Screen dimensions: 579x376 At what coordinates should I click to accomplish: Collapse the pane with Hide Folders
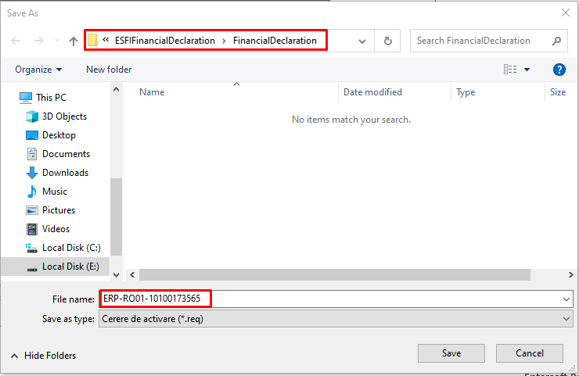tap(43, 356)
